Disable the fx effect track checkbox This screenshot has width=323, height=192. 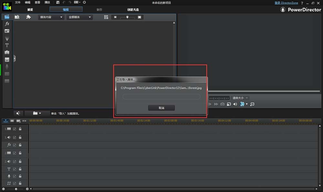(x=15, y=145)
